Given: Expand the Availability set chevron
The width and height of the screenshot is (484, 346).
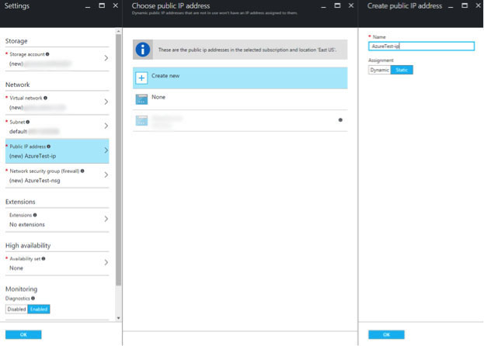Looking at the screenshot, I should pyautogui.click(x=106, y=263).
